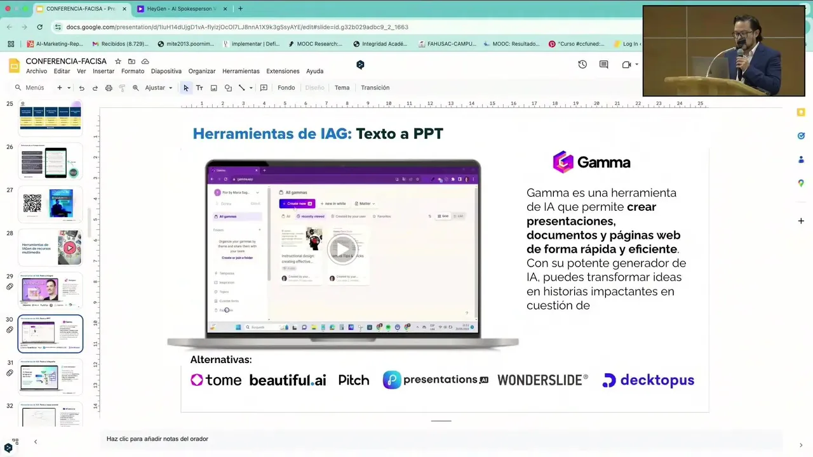
Task: Insert a text box tool
Action: coord(199,88)
